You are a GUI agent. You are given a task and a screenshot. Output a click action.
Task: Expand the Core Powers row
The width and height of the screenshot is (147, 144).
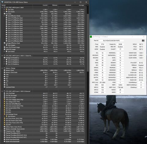pyautogui.click(x=4, y=116)
